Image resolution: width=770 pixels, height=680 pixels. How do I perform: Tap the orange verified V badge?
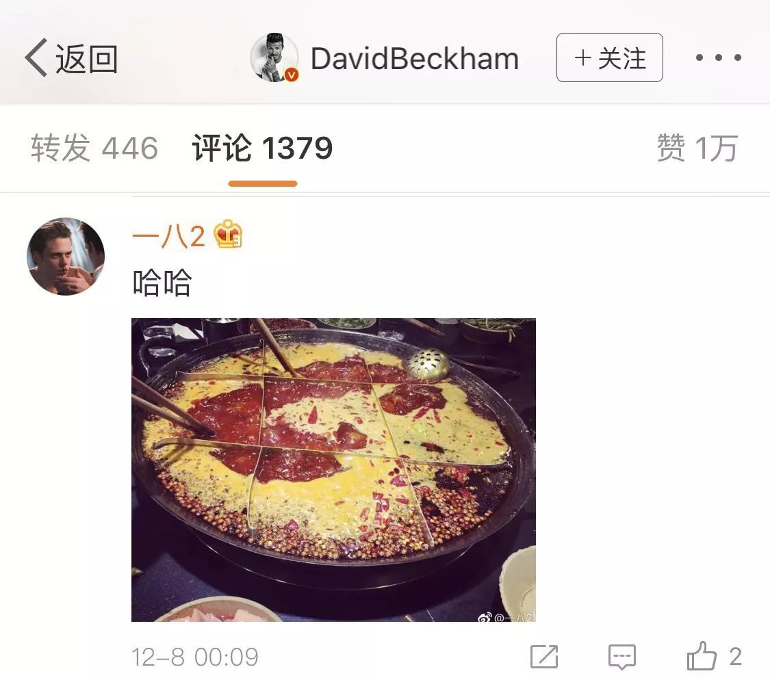coord(292,75)
